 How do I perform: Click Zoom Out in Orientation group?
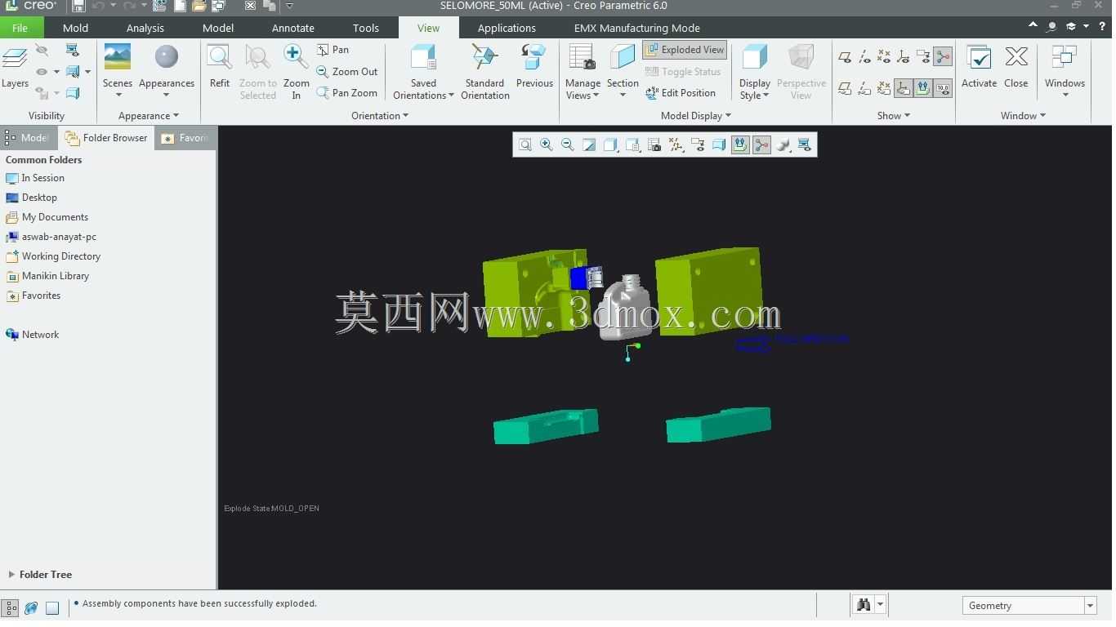click(x=347, y=72)
